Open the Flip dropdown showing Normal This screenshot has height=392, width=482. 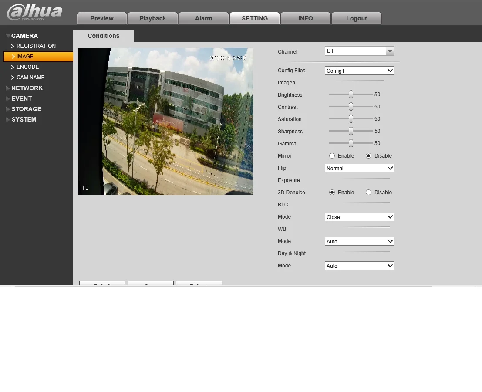tap(359, 168)
